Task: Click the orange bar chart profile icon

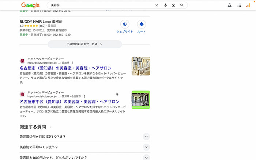Action: coord(248,5)
